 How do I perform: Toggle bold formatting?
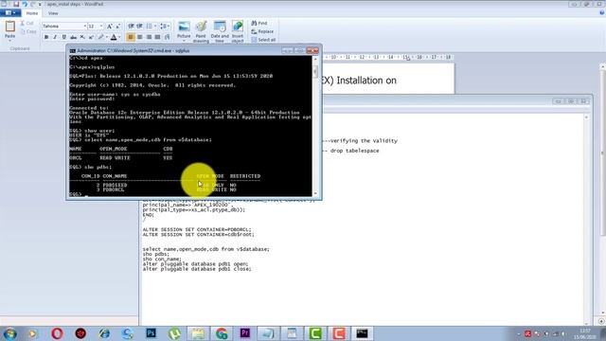[46, 37]
